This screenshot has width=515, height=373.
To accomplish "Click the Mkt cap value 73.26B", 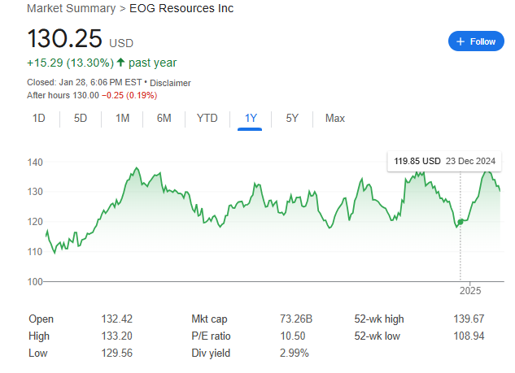I will tap(296, 319).
